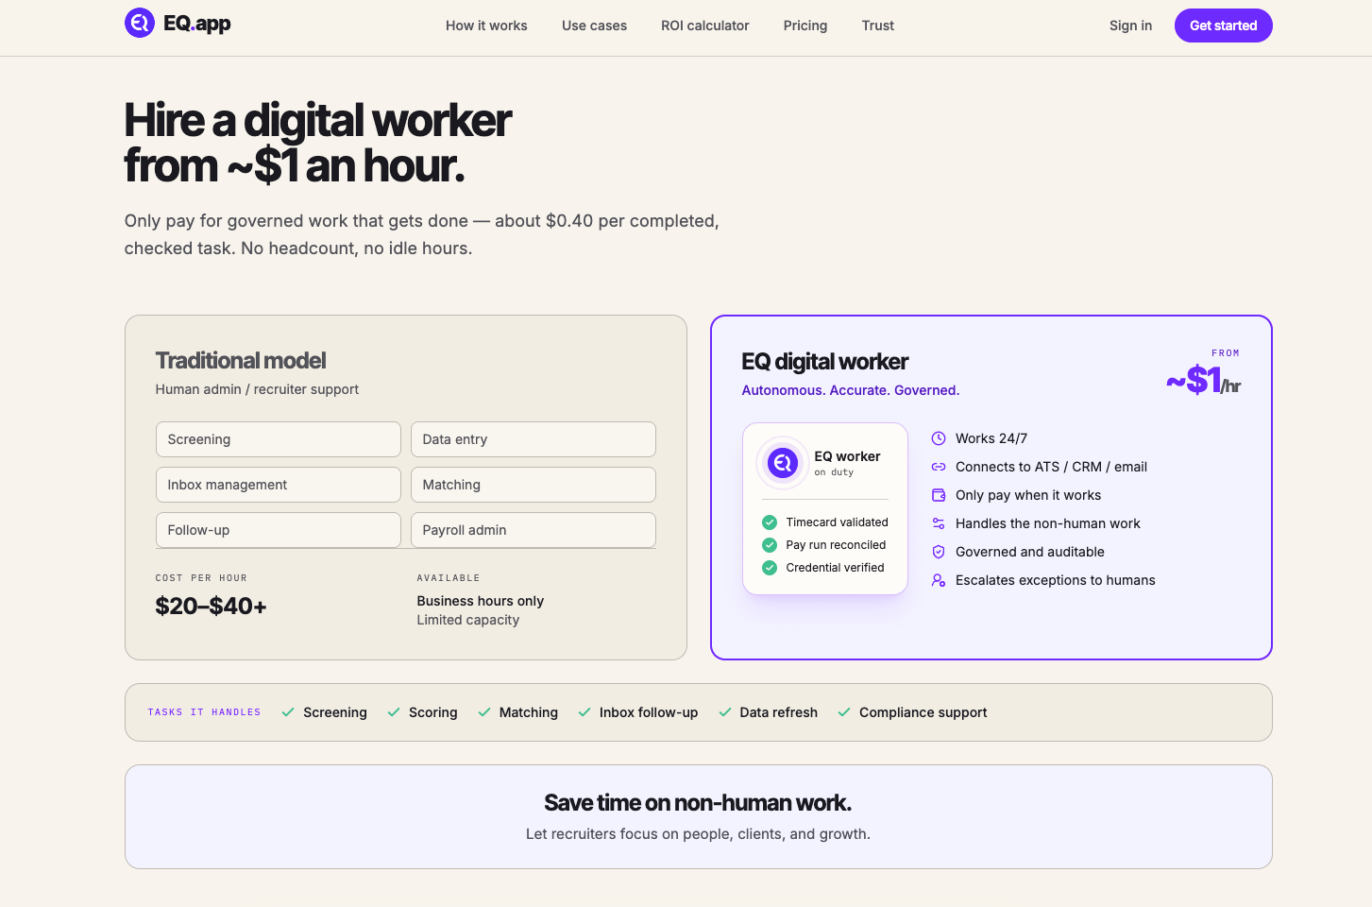Click the checkmark beside Screening in tasks bar

[288, 712]
